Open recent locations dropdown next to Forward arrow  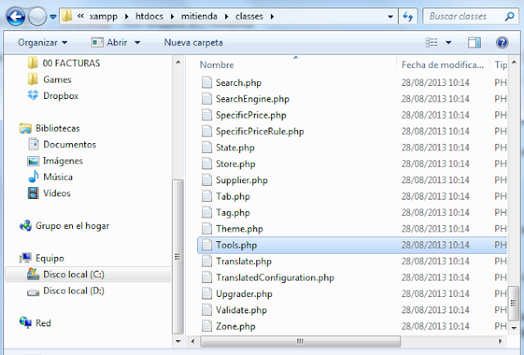(x=53, y=16)
